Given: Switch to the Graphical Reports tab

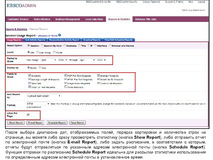Looking at the screenshot, I should click(92, 40).
